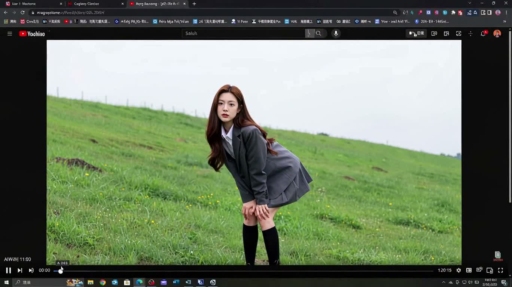Toggle the player subtitles button
The image size is (512, 287).
[469, 270]
